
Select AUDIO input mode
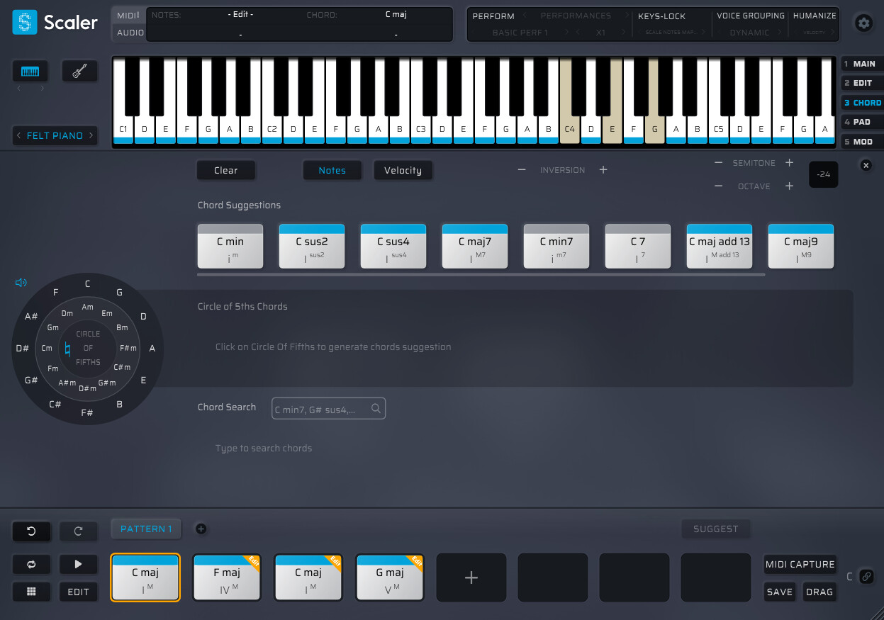pos(130,33)
